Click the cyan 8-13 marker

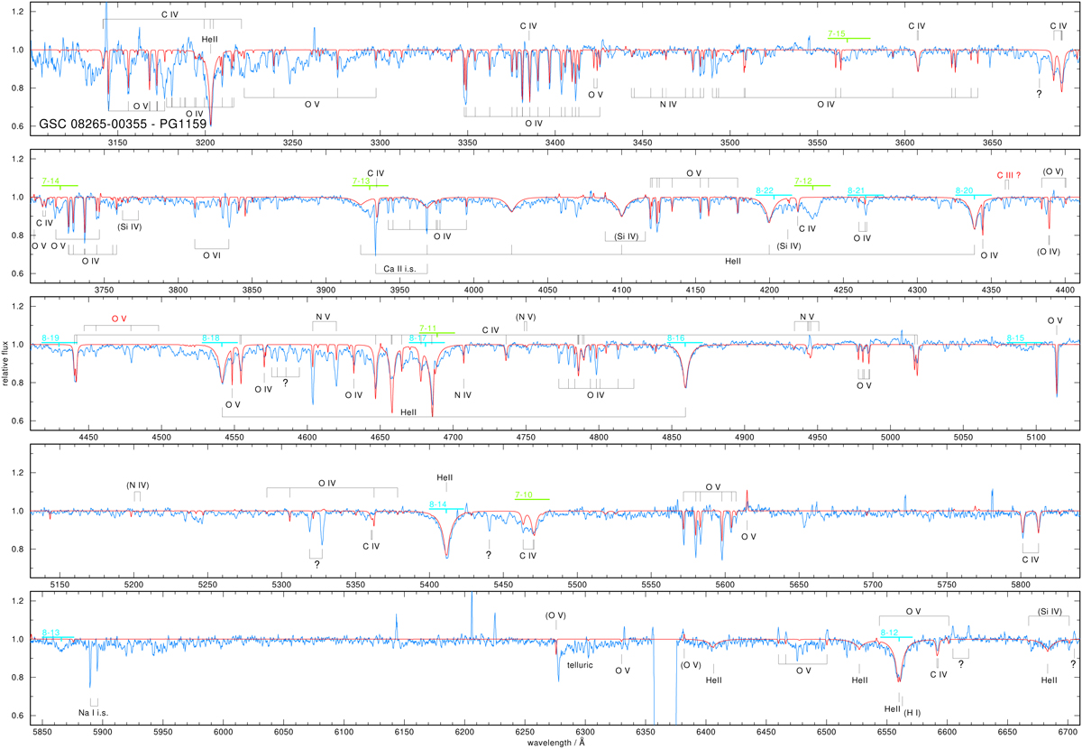click(x=51, y=632)
